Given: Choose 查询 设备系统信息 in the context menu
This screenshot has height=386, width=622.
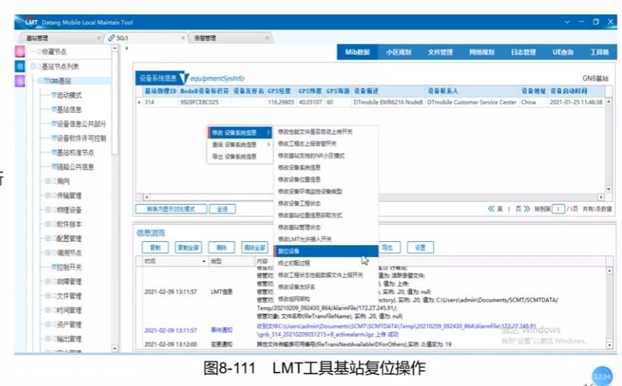Looking at the screenshot, I should pyautogui.click(x=240, y=144).
